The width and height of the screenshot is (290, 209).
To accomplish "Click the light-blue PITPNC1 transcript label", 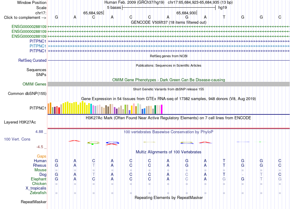I will pos(38,46).
